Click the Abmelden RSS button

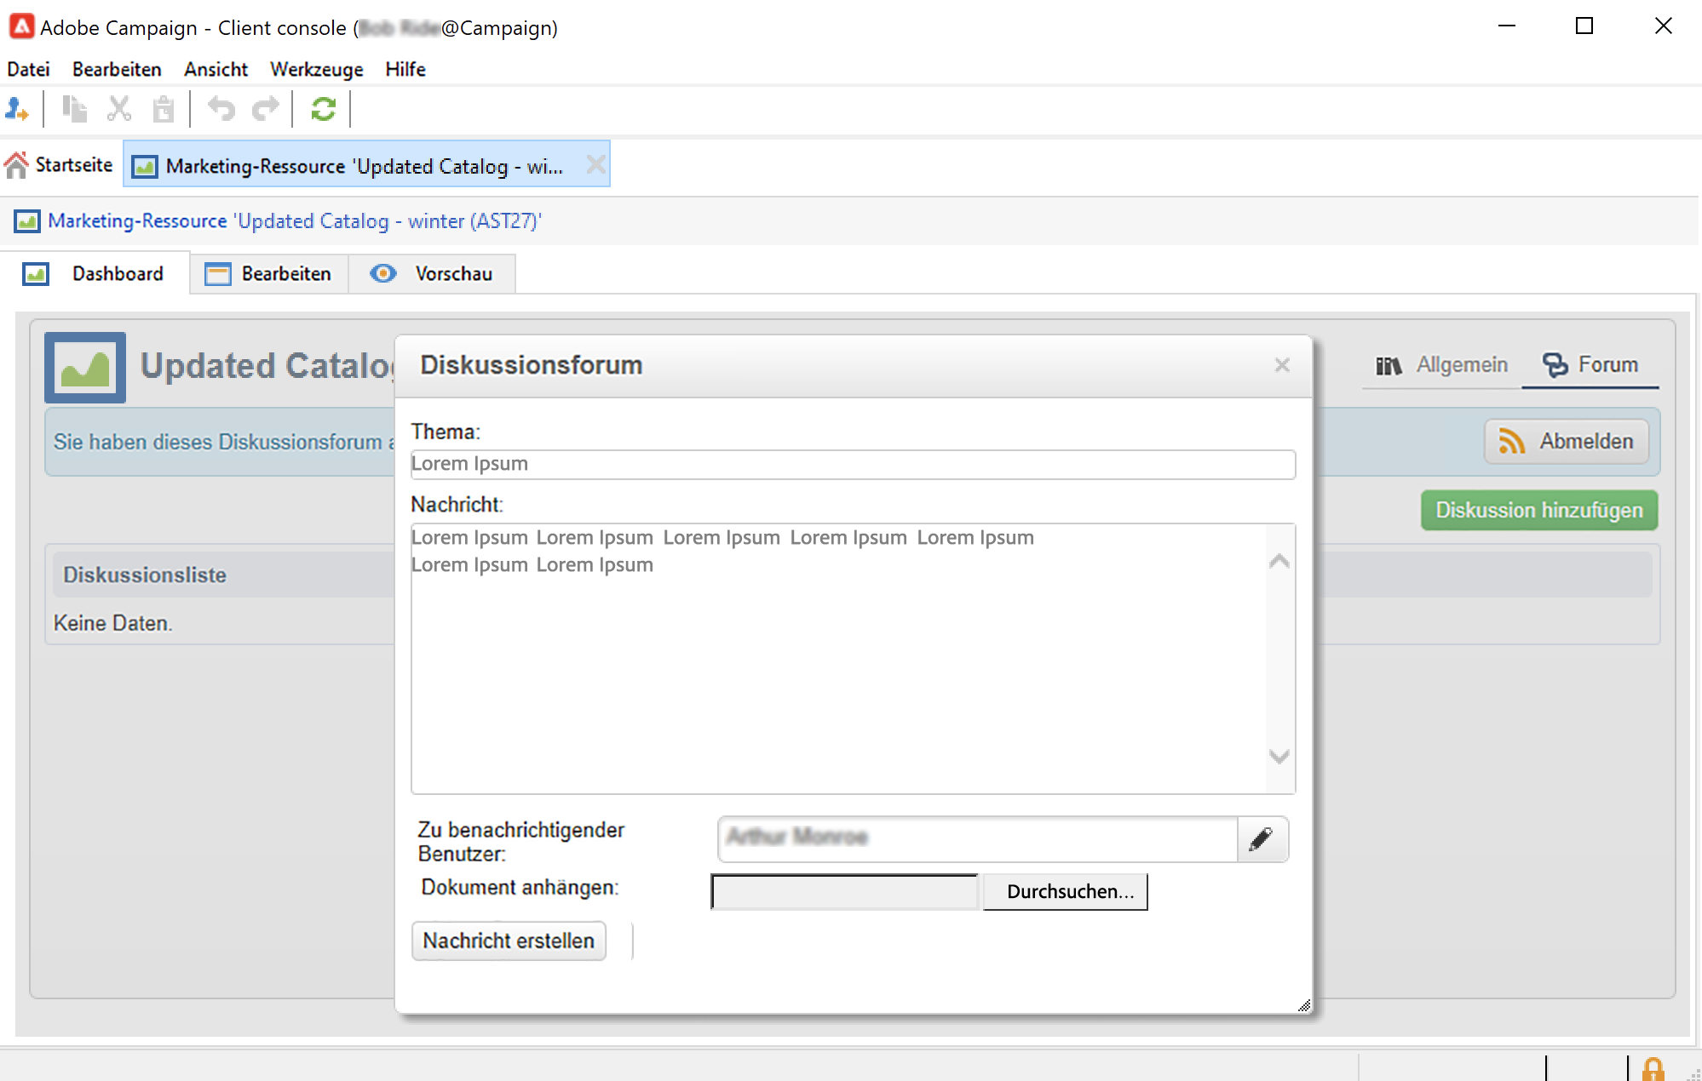(1566, 441)
